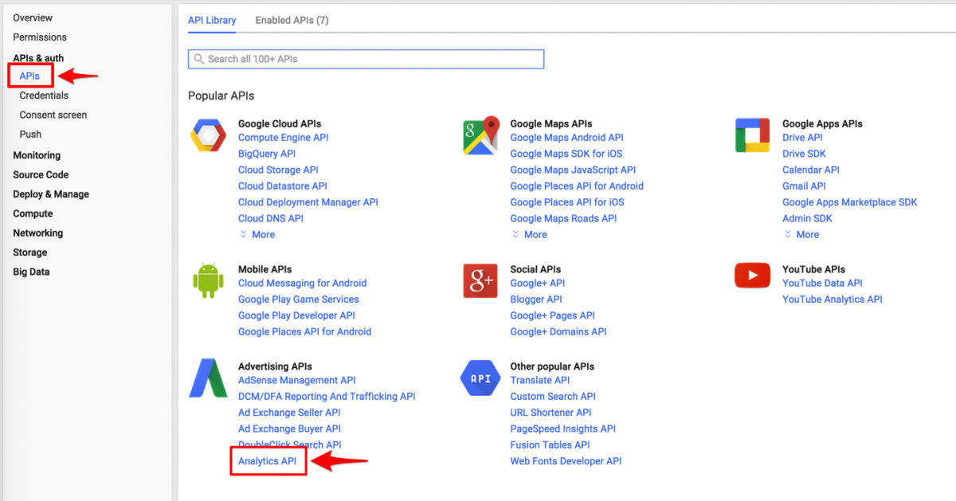Expand More under Google Apps APIs
This screenshot has width=956, height=501.
pyautogui.click(x=801, y=234)
